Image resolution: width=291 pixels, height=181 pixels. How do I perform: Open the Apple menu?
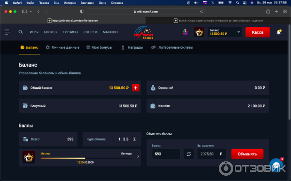point(6,3)
